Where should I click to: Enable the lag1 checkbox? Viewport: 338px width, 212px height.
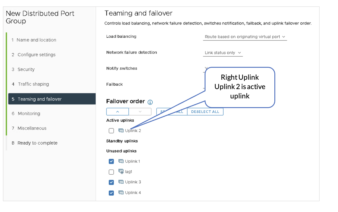(111, 172)
